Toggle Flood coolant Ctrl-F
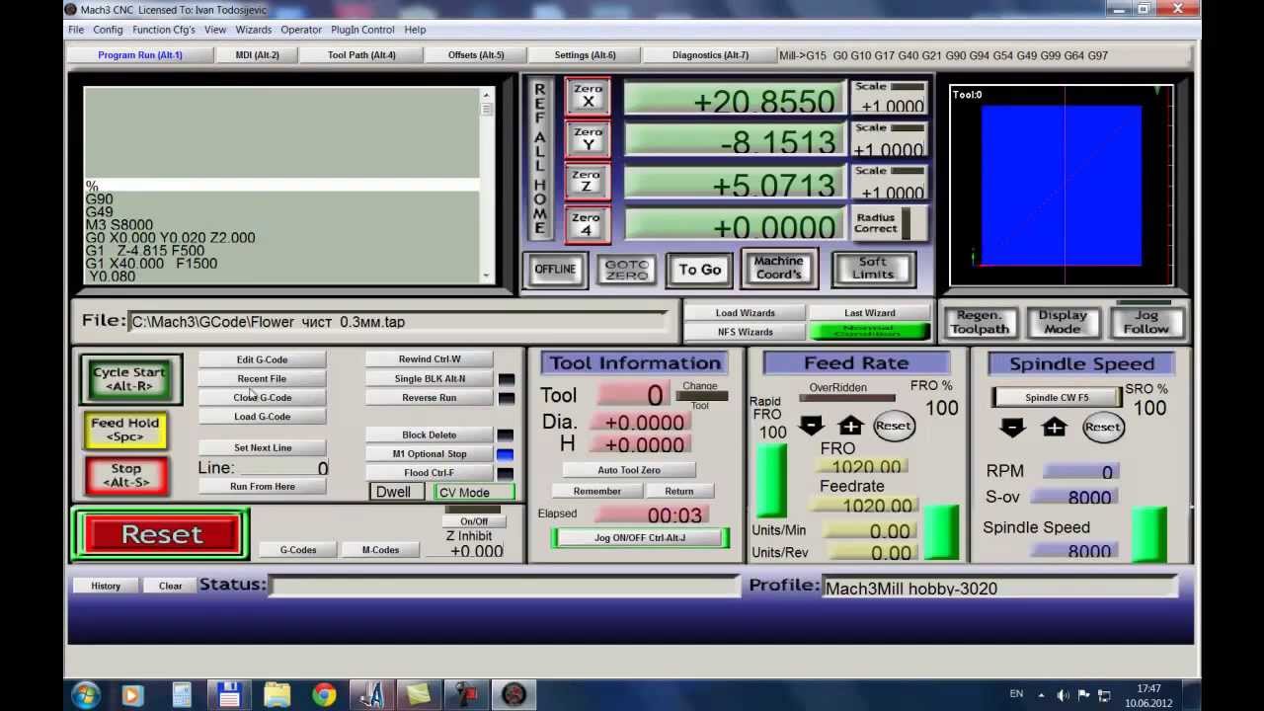 coord(430,473)
